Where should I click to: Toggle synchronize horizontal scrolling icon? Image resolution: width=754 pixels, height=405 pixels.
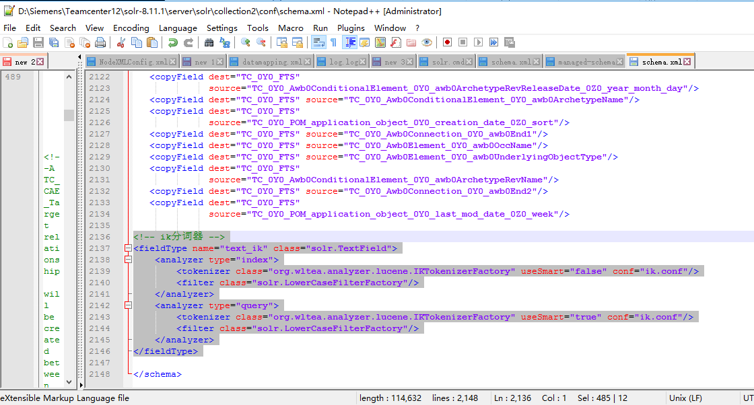(x=297, y=43)
